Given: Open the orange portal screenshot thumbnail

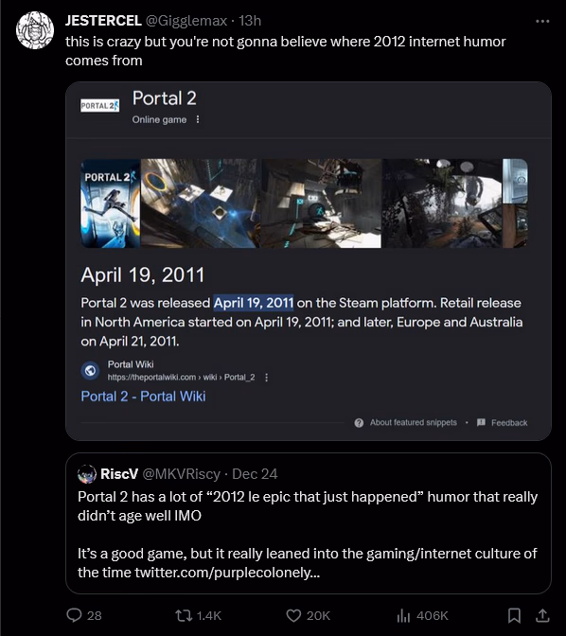Looking at the screenshot, I should pyautogui.click(x=201, y=203).
